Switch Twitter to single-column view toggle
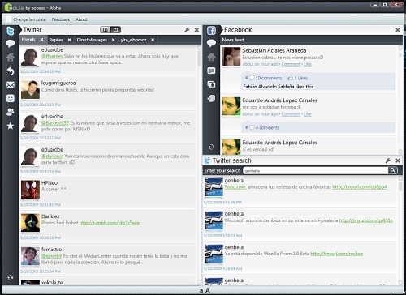Image resolution: width=406 pixels, height=295 pixels. point(106,29)
